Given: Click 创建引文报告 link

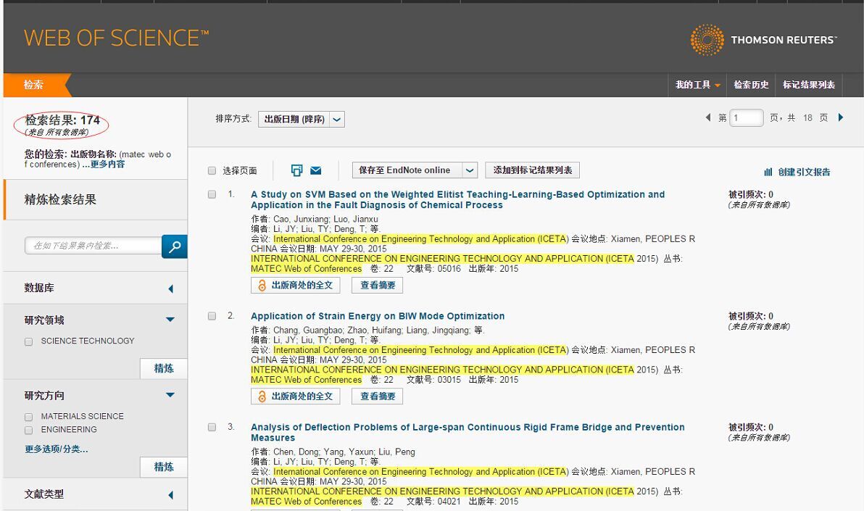Looking at the screenshot, I should click(804, 172).
